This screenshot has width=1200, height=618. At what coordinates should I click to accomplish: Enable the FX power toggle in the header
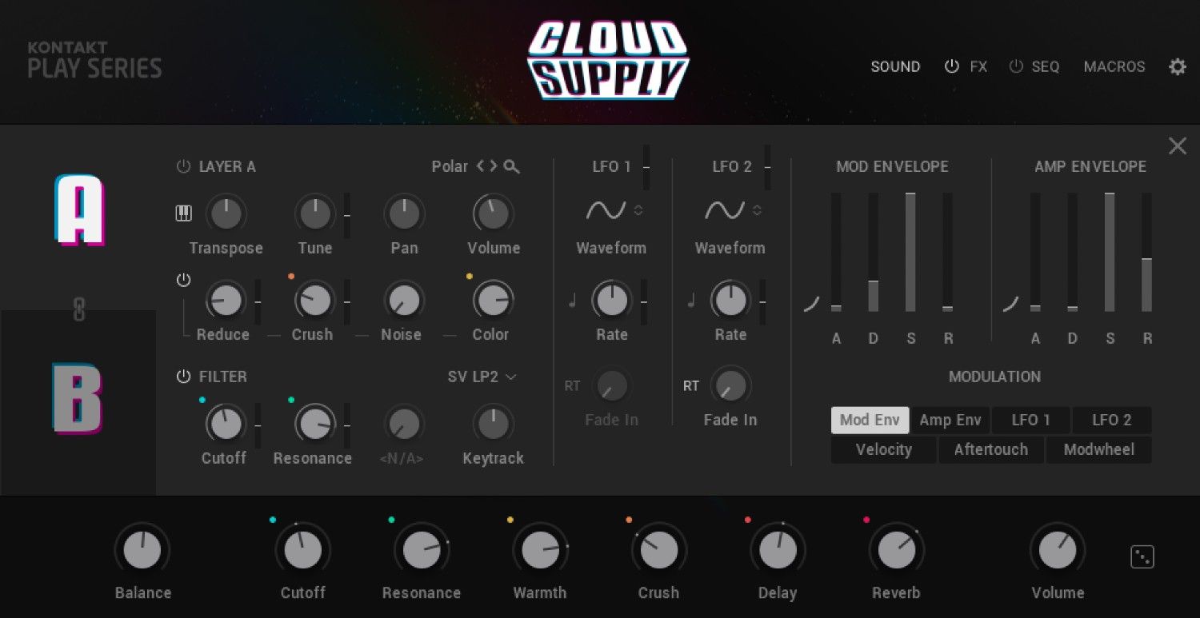pos(951,66)
